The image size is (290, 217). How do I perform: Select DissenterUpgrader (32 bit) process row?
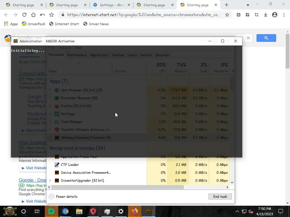pyautogui.click(x=138, y=181)
